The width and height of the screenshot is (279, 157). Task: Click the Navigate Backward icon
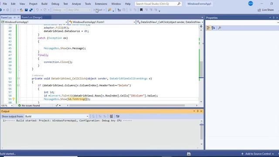(x=1, y=10)
